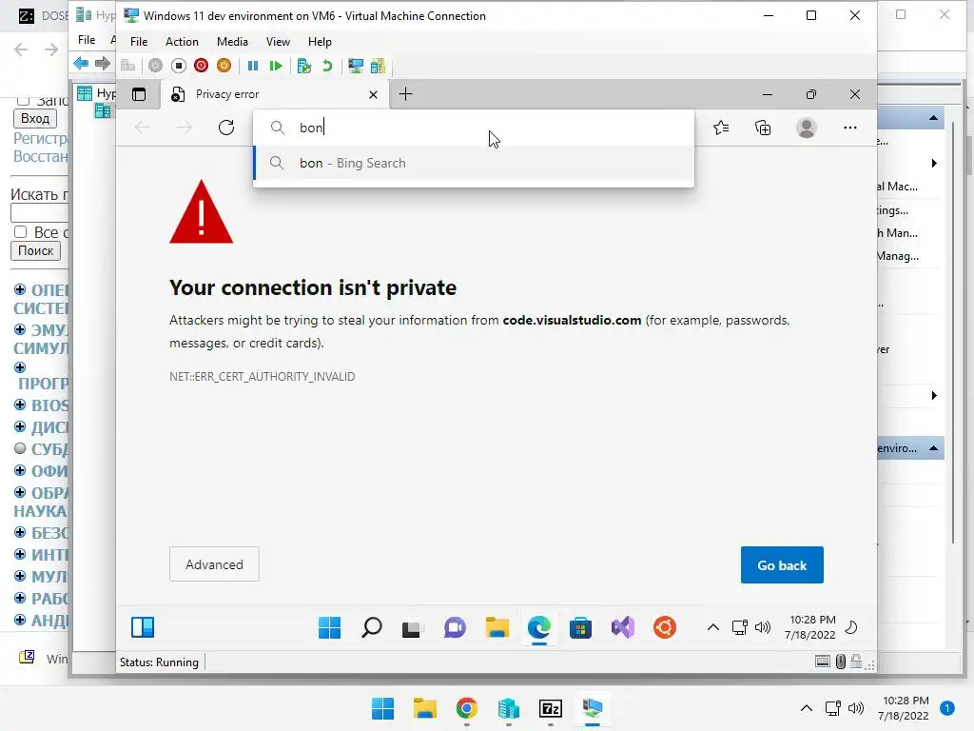Expand the ОПЕ... СИСТЕ category plus icon

(20, 289)
